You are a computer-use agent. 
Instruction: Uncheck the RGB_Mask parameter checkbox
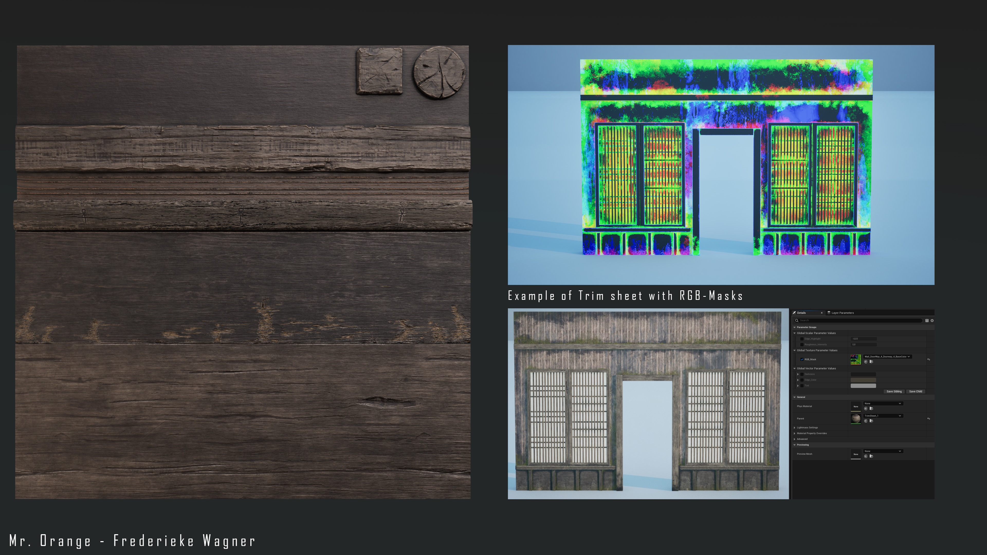[802, 359]
